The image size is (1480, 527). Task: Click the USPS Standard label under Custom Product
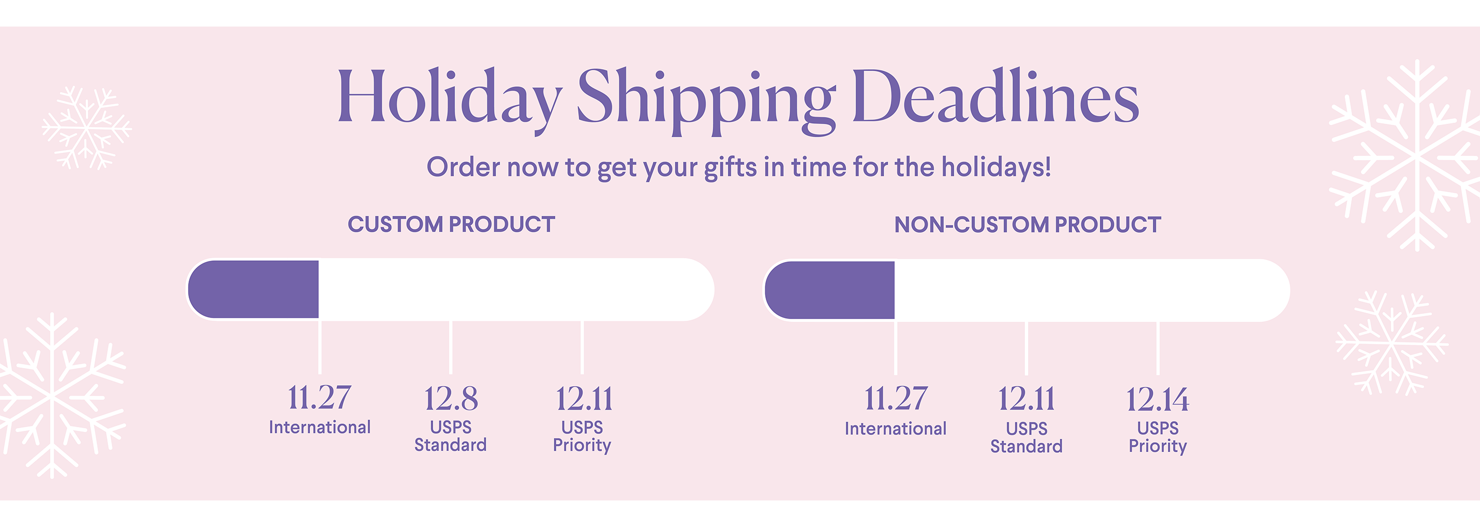tap(450, 436)
